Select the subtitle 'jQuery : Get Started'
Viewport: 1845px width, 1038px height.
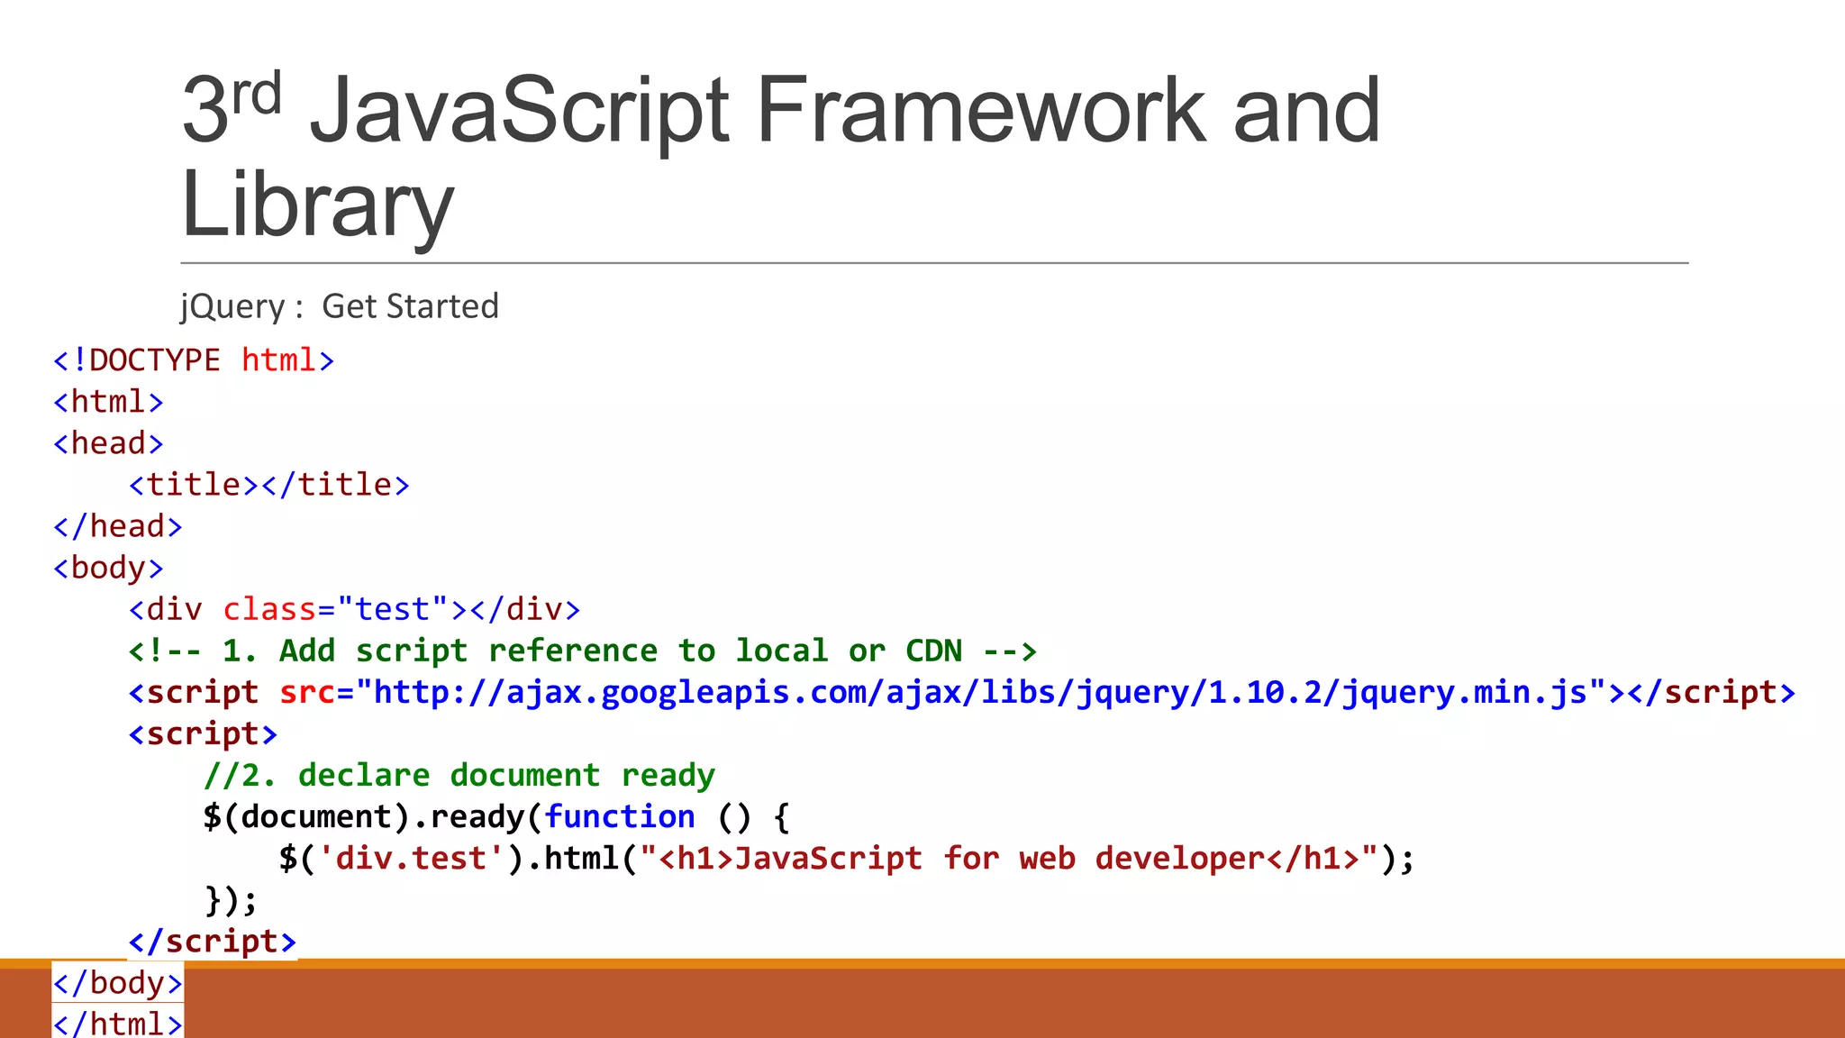(x=340, y=306)
